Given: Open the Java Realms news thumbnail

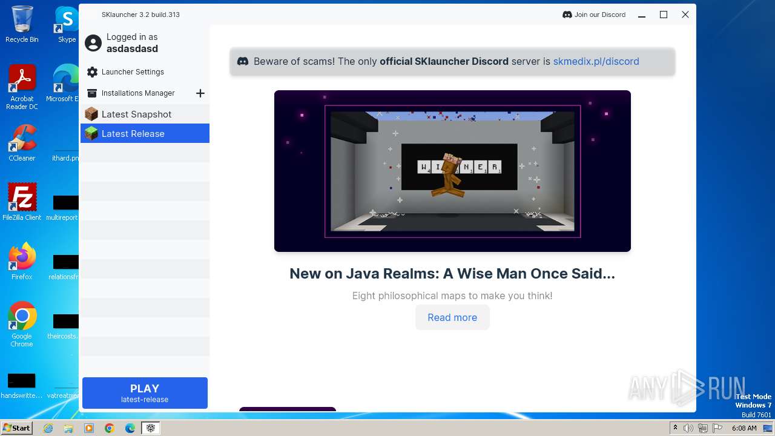Looking at the screenshot, I should point(452,171).
